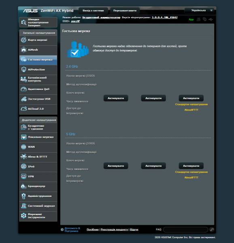
Task: Click the guest network illustration image
Action: click(78, 49)
